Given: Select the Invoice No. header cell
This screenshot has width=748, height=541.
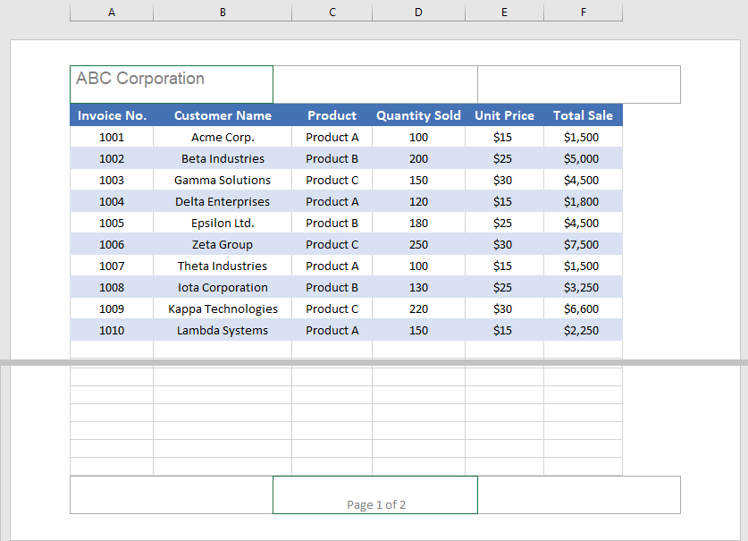Looking at the screenshot, I should point(112,115).
